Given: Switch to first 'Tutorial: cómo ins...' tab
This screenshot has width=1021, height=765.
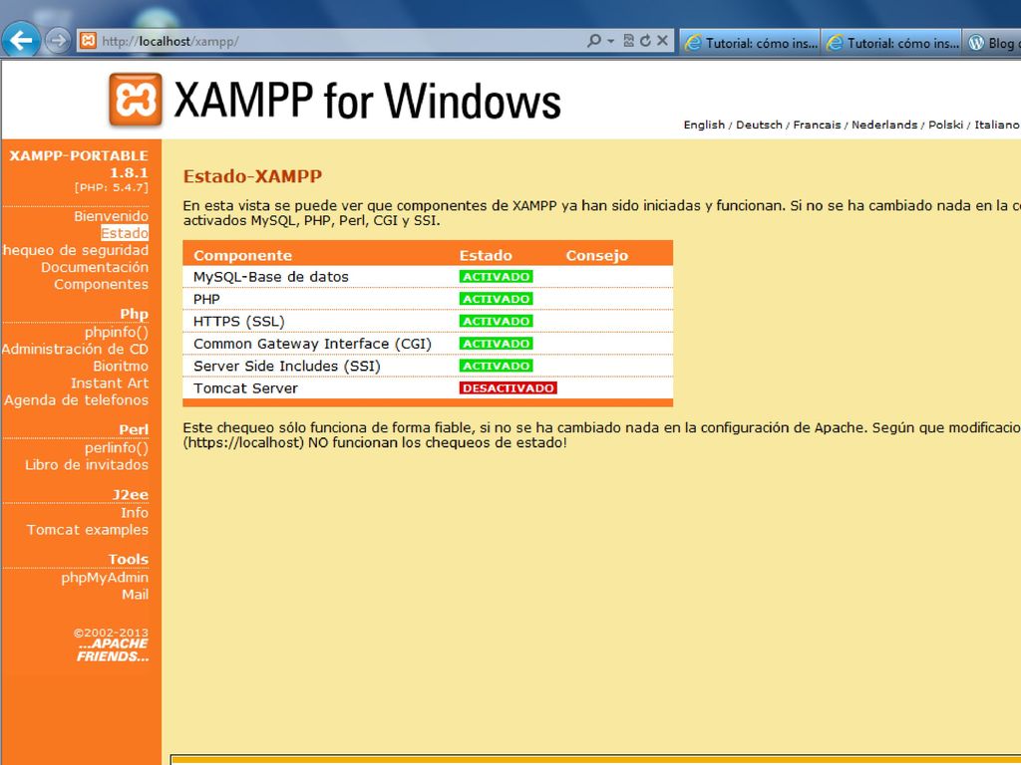Looking at the screenshot, I should point(750,42).
